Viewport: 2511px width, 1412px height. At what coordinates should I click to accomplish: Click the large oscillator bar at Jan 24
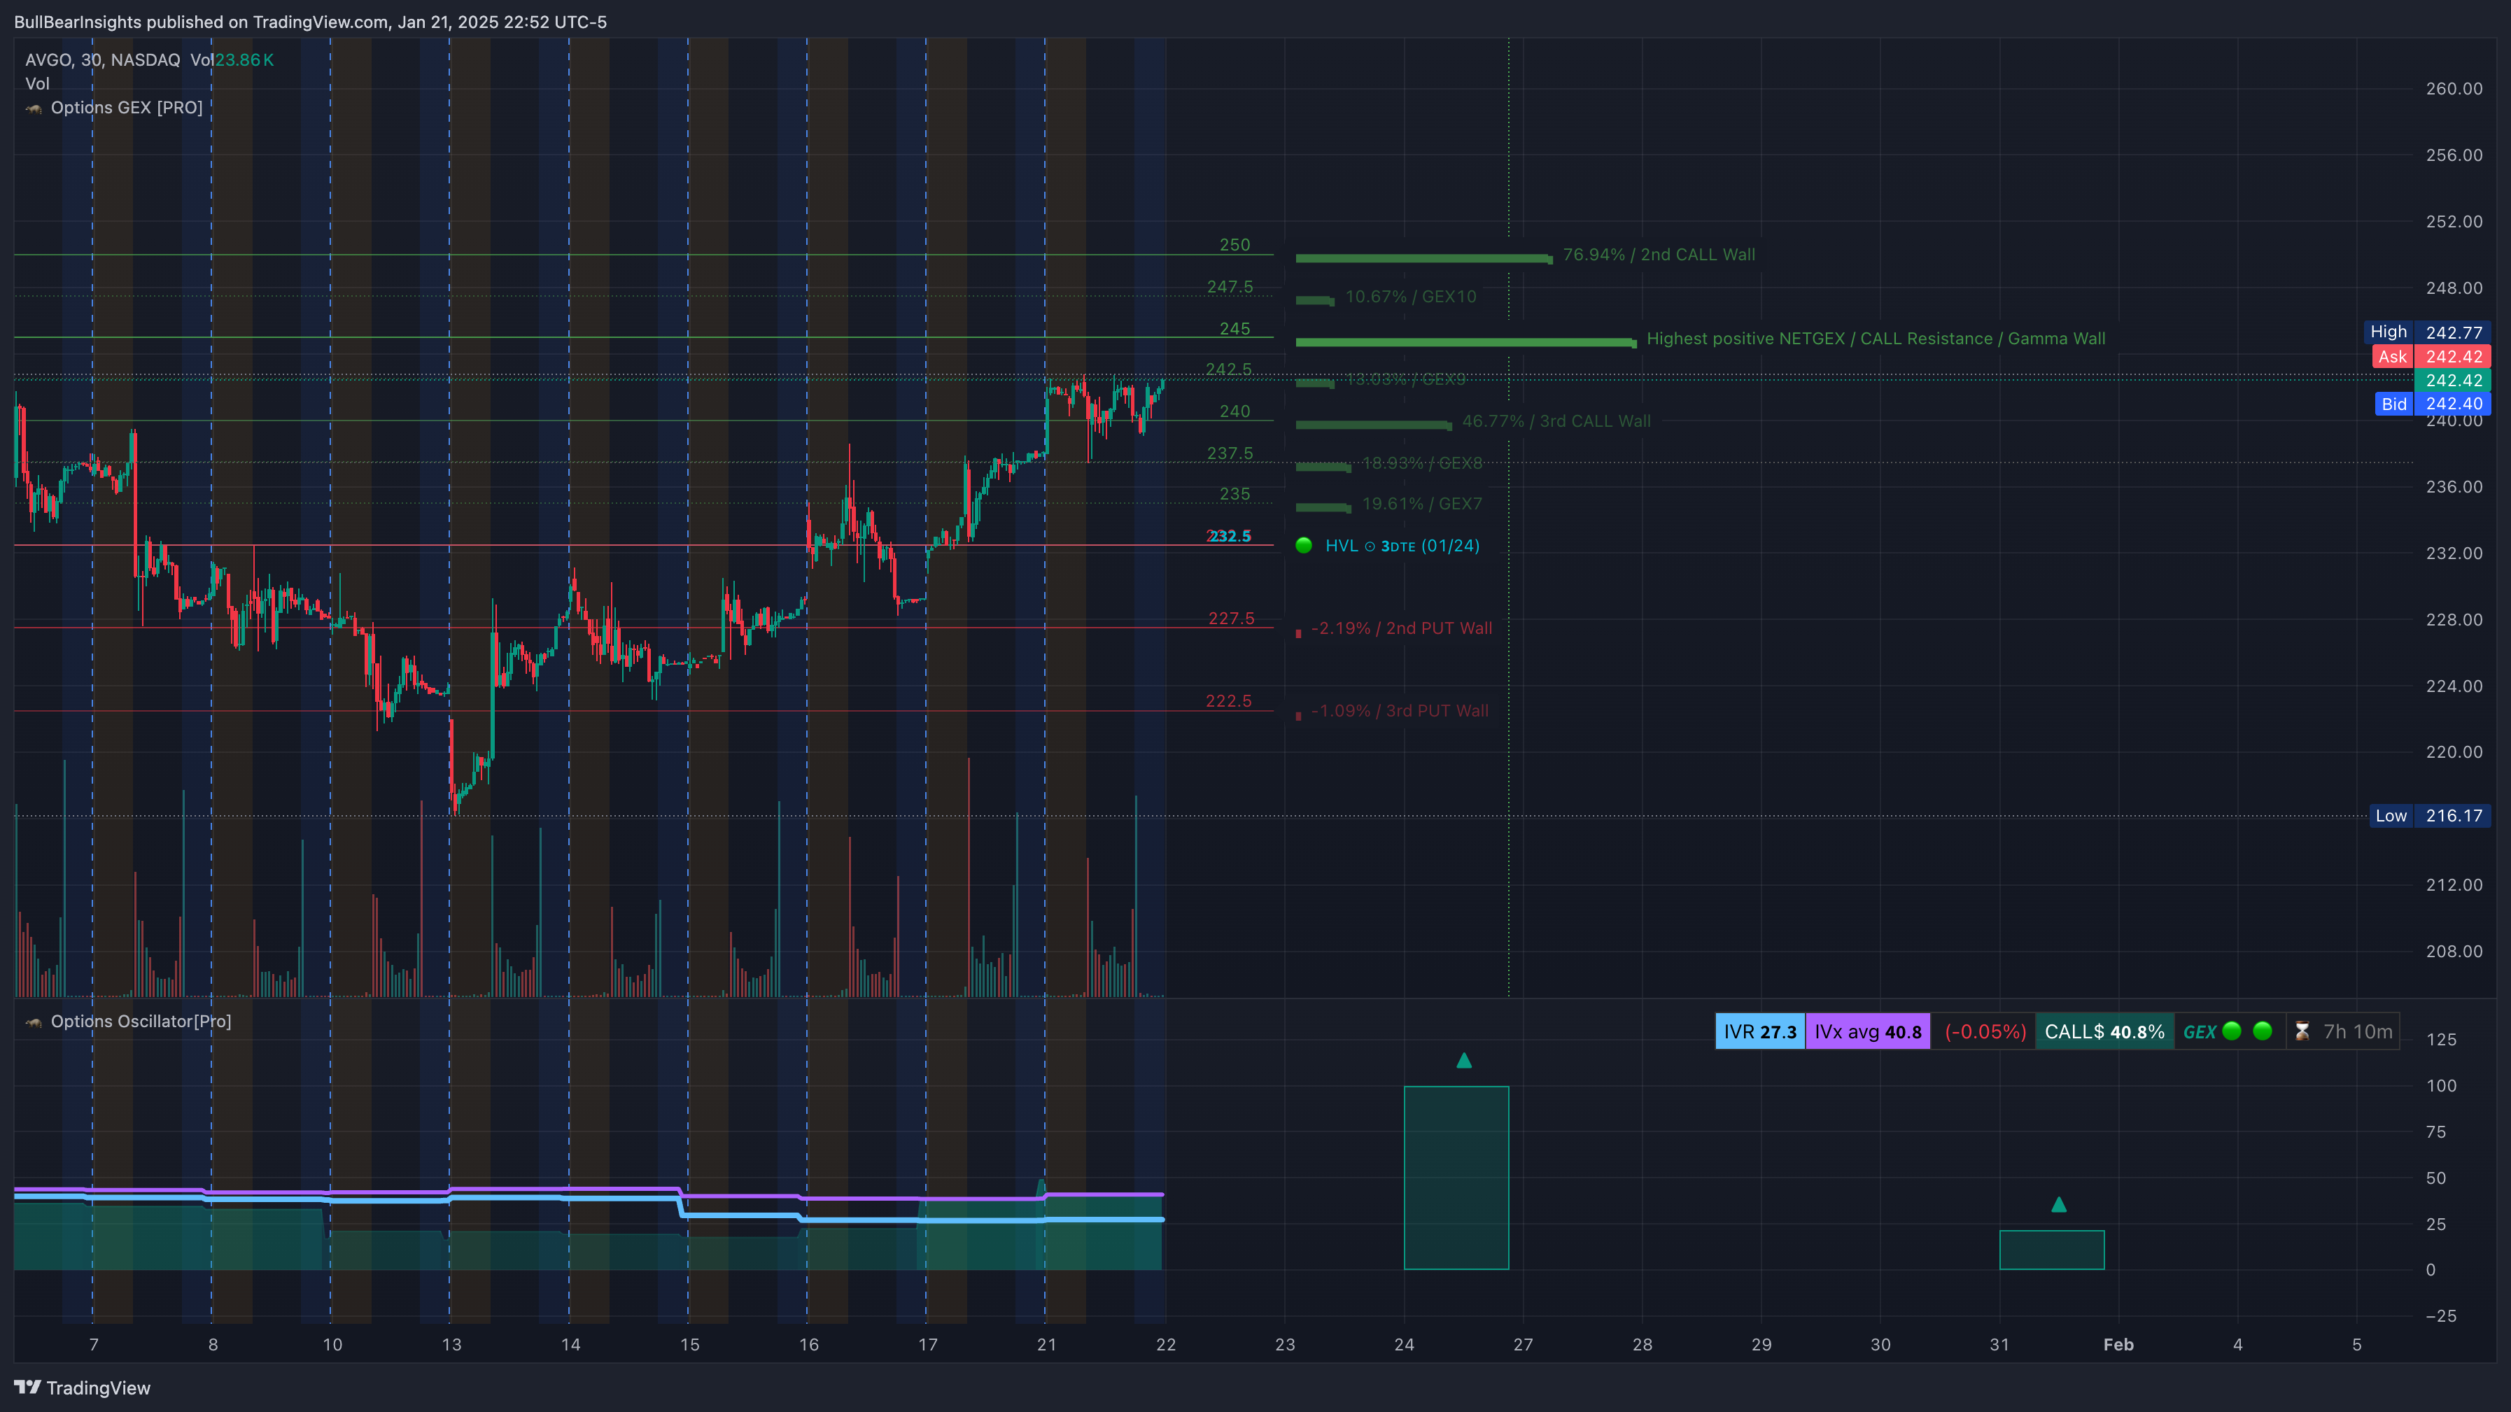pyautogui.click(x=1456, y=1177)
